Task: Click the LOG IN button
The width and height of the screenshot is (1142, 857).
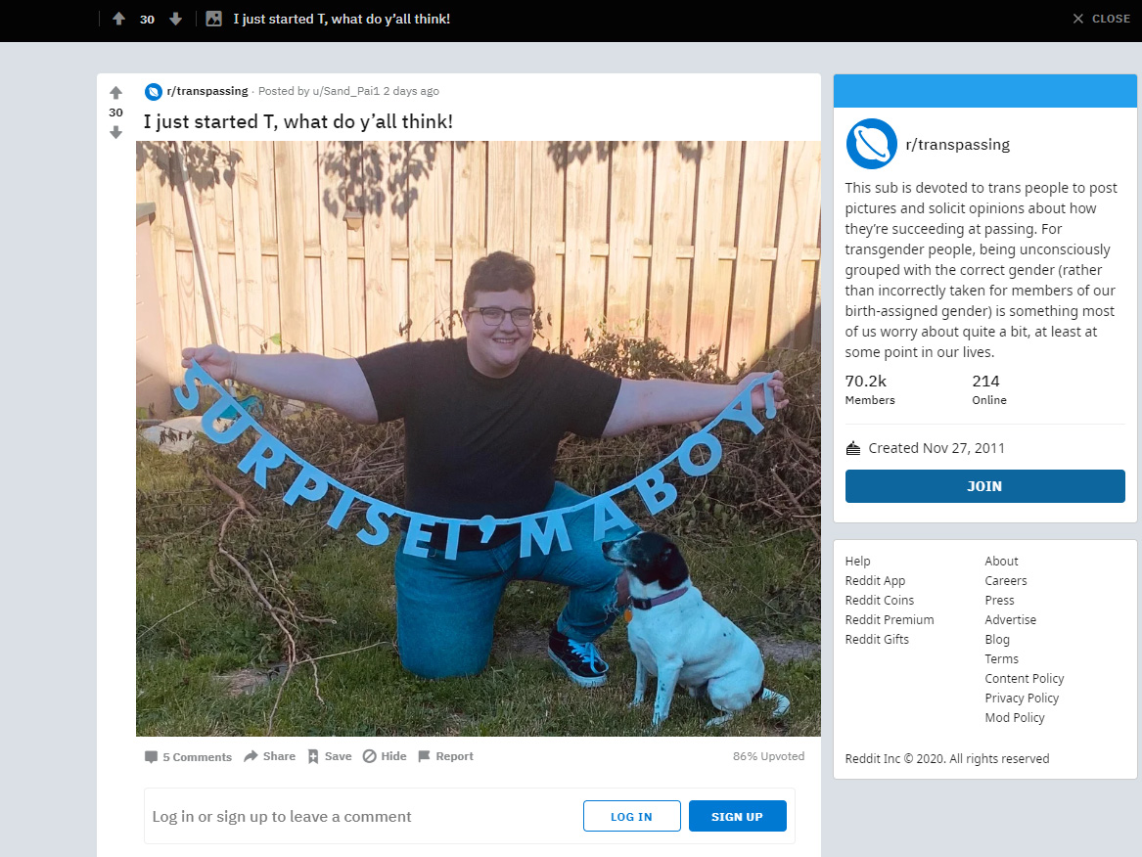Action: [x=631, y=816]
